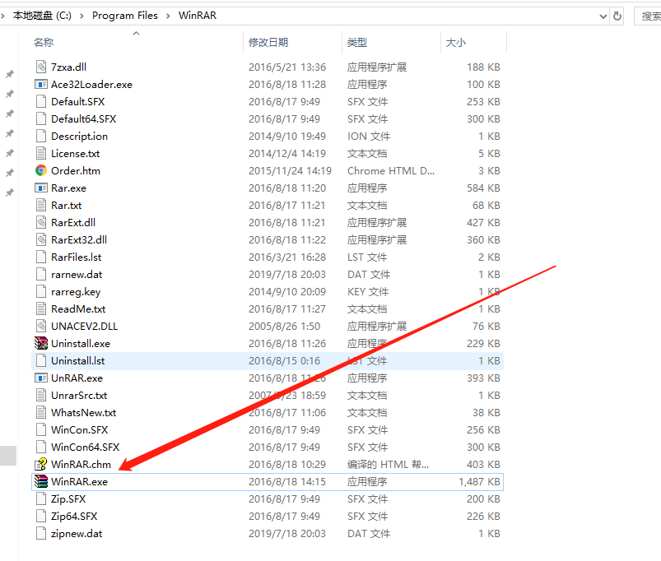Click the 2005/8/26 1:50 date cell
Viewport: 661px width, 561px height.
[x=284, y=326]
